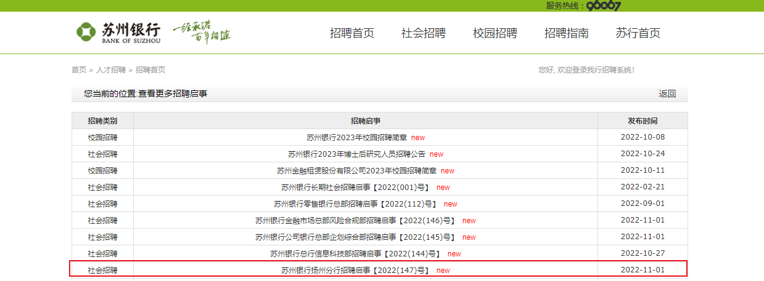
Task: Open the 招聘指南 navigation item
Action: 567,33
